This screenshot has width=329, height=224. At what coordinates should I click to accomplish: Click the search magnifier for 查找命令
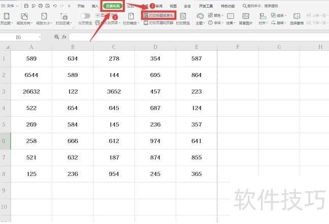tap(244, 6)
